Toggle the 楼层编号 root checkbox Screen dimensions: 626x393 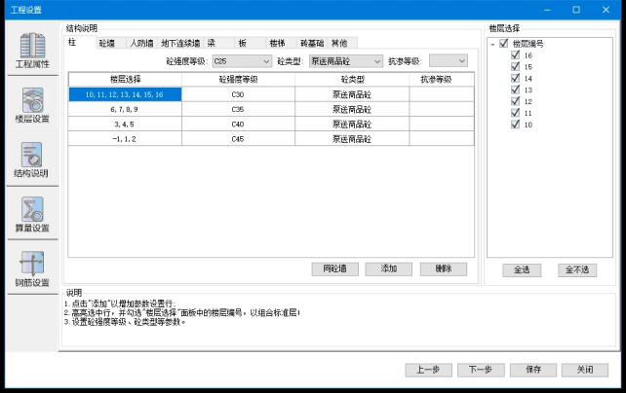[x=503, y=45]
